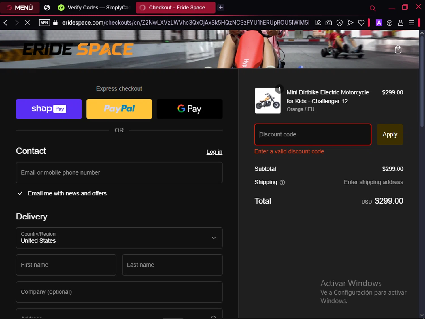Pay with Google Pay button
The height and width of the screenshot is (319, 425).
click(189, 109)
